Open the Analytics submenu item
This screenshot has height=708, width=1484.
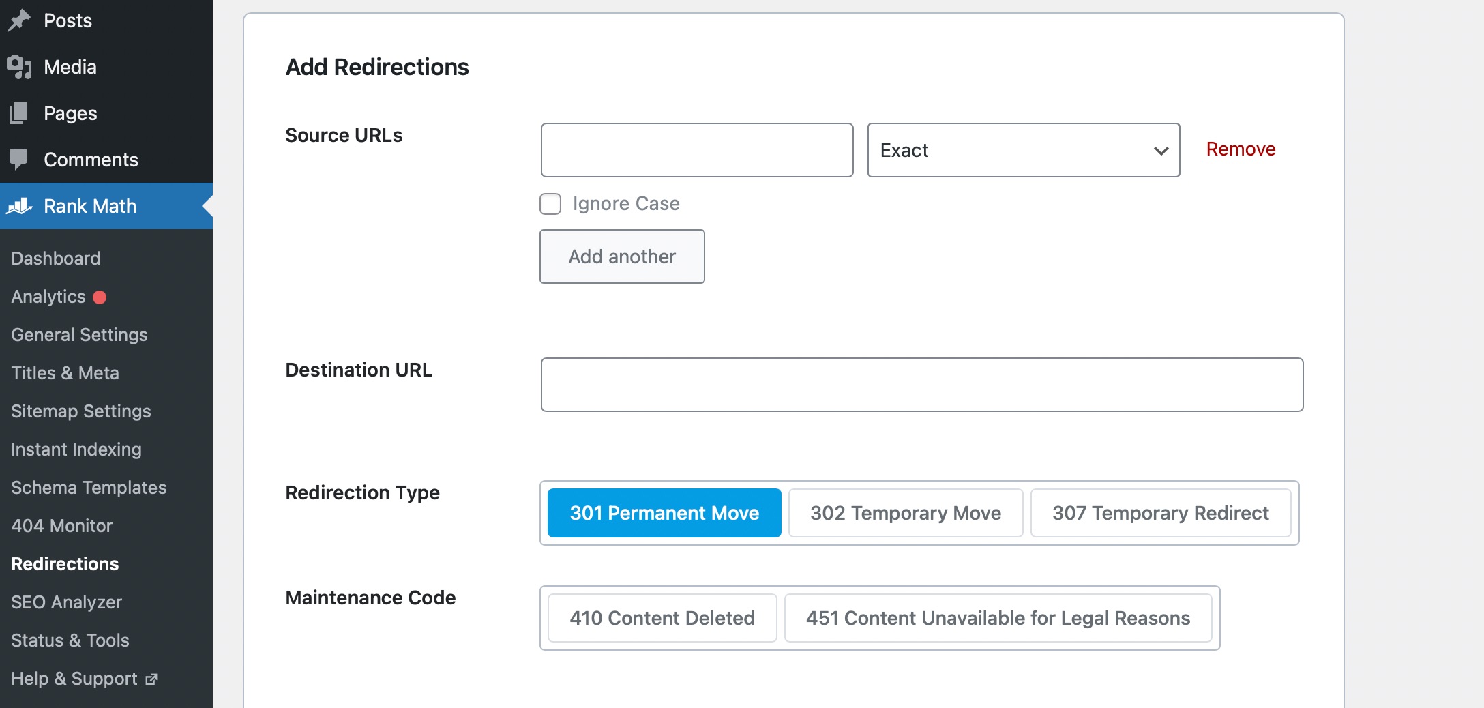[x=48, y=297]
